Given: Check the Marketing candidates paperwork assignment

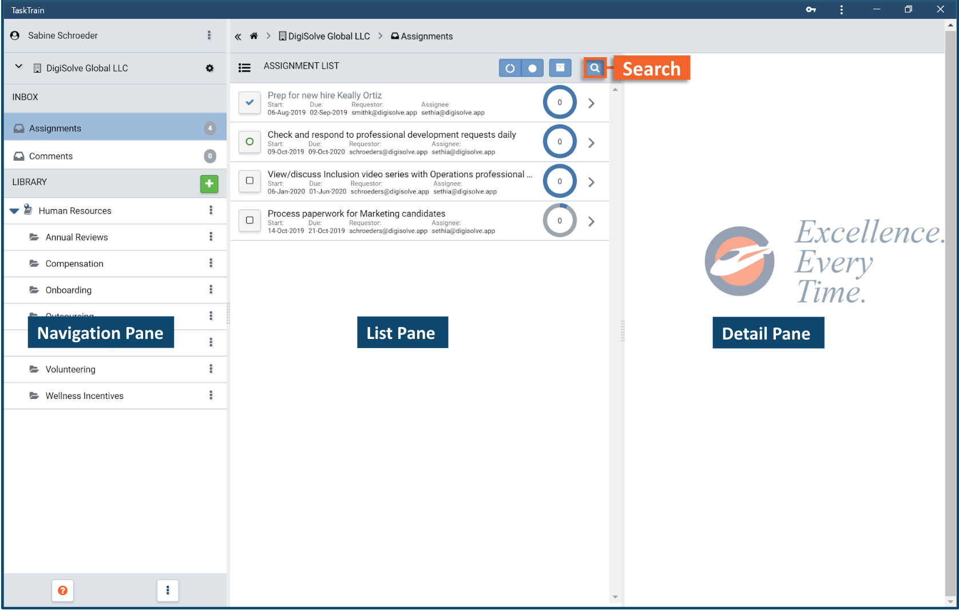Looking at the screenshot, I should (249, 221).
